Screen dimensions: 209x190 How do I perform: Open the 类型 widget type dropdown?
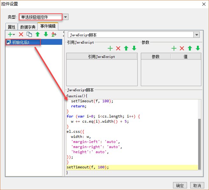(x=65, y=17)
